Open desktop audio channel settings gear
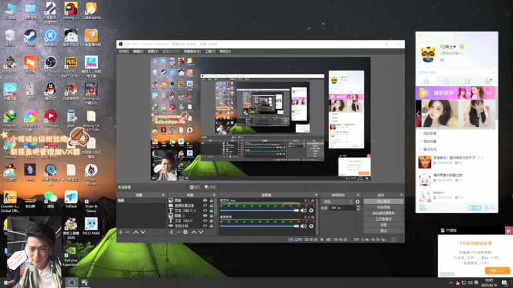513x288 pixels. click(x=311, y=226)
